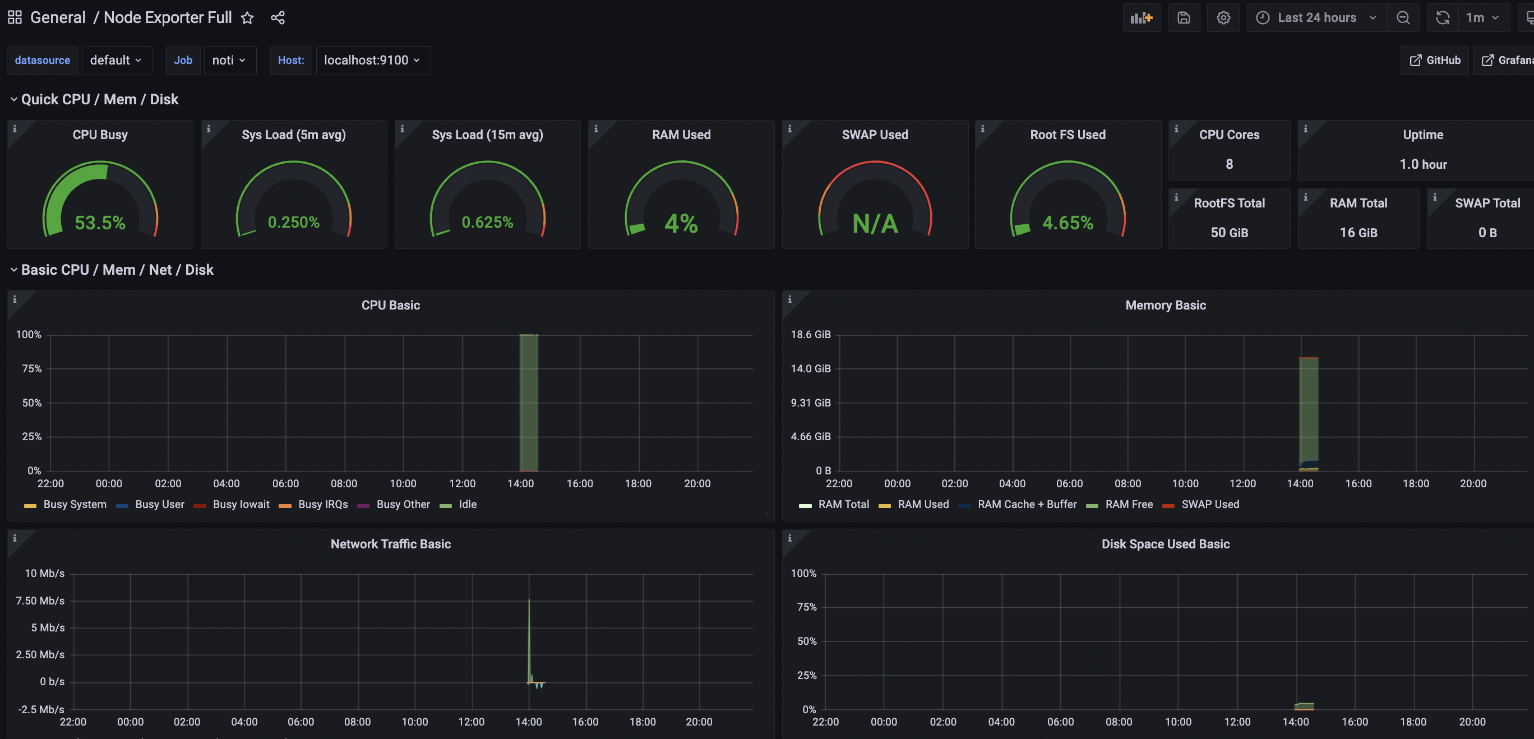Click the Add panel icon
The image size is (1534, 739).
(1141, 18)
